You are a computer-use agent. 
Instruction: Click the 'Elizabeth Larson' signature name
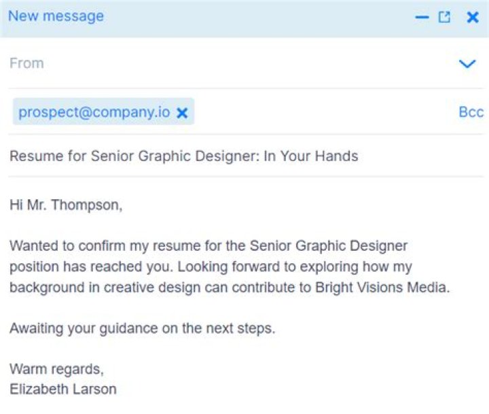point(63,390)
